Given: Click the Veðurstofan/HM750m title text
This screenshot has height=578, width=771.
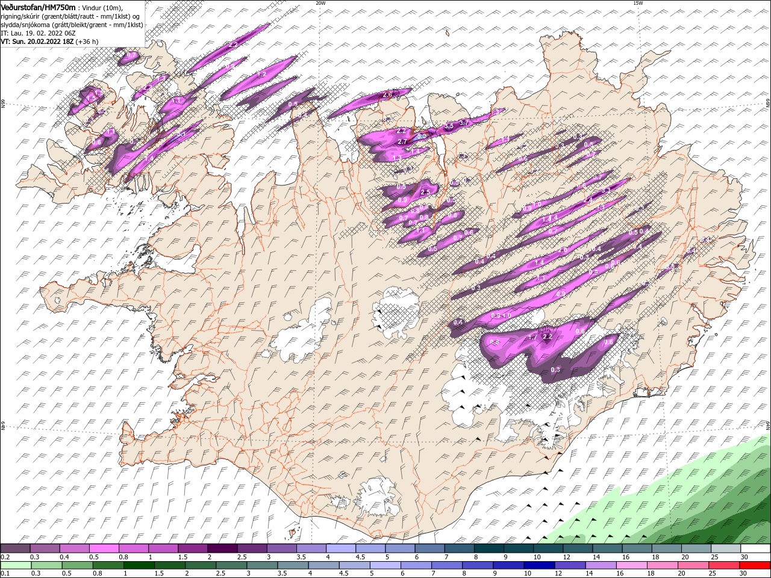Looking at the screenshot, I should 38,7.
